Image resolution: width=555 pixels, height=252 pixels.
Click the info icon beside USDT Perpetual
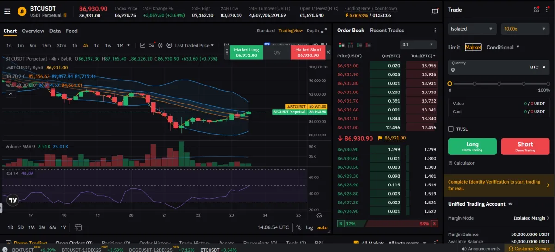pos(65,15)
